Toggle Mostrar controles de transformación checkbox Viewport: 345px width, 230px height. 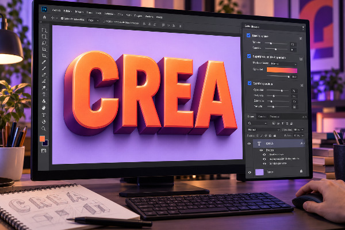pyautogui.click(x=105, y=21)
